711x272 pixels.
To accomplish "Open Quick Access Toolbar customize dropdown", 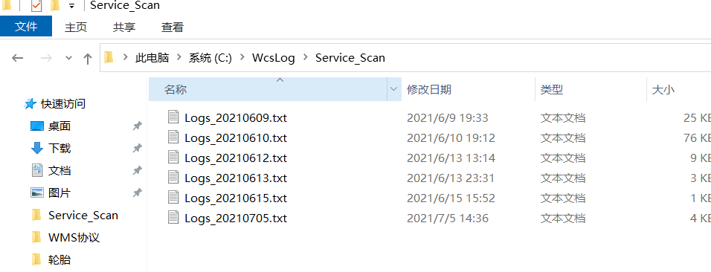I will (71, 7).
